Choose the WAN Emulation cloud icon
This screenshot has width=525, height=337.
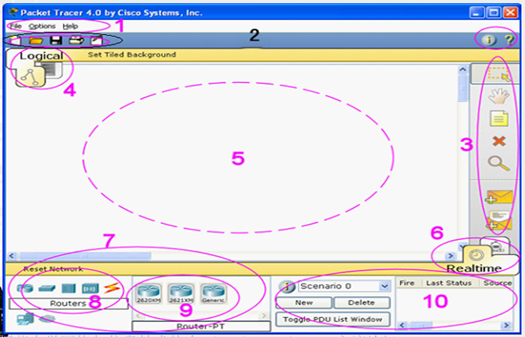pyautogui.click(x=47, y=318)
